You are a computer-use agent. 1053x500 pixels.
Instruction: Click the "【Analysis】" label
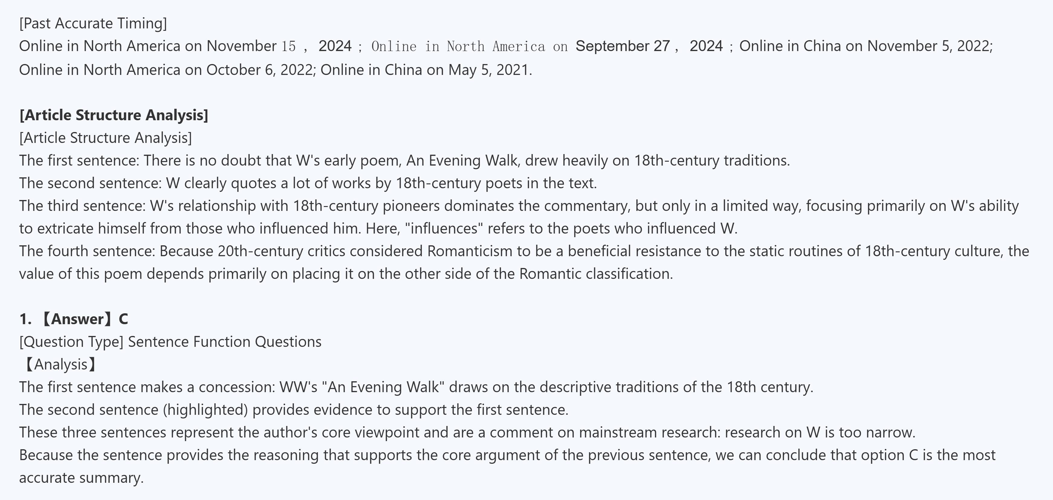click(60, 364)
